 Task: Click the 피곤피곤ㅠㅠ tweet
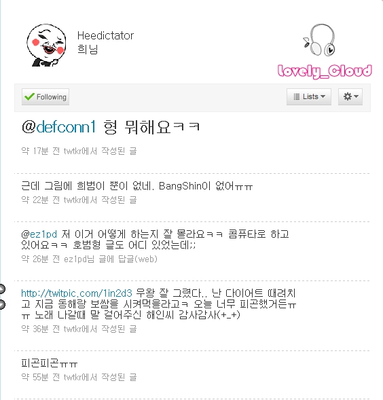click(x=50, y=363)
